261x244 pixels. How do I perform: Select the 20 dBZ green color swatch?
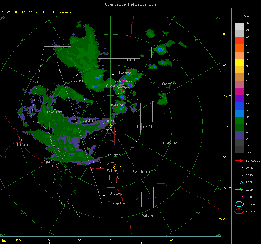(239, 121)
